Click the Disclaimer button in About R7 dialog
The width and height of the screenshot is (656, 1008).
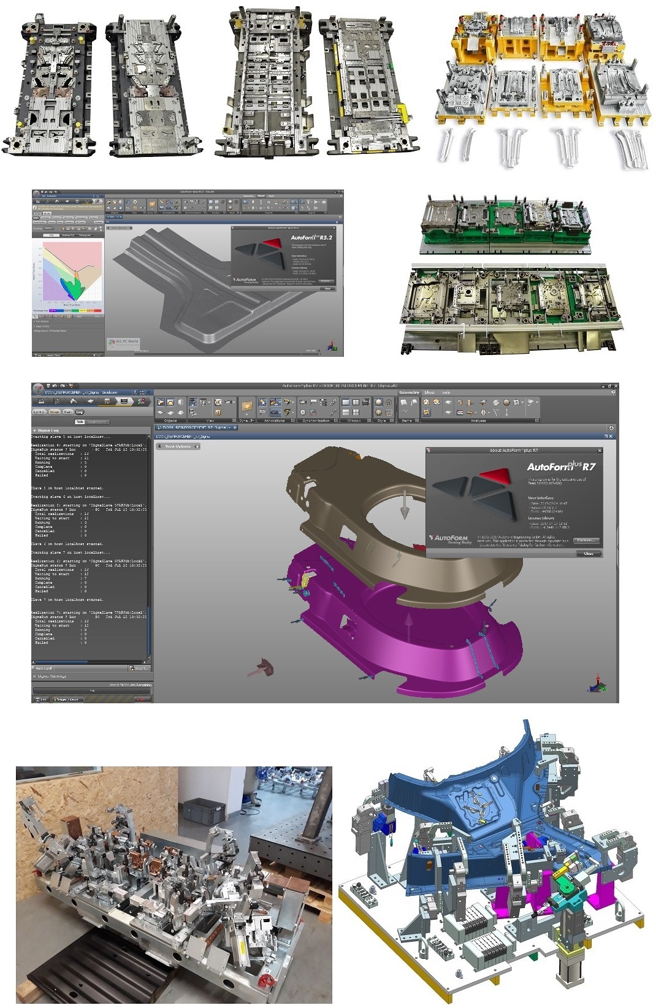(585, 540)
